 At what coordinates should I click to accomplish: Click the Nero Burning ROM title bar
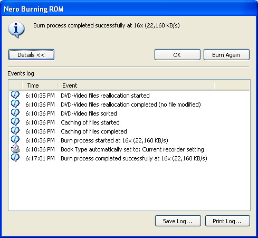coord(129,9)
